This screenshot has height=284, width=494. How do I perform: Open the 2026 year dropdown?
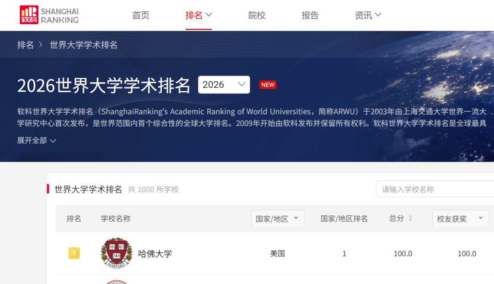click(224, 85)
